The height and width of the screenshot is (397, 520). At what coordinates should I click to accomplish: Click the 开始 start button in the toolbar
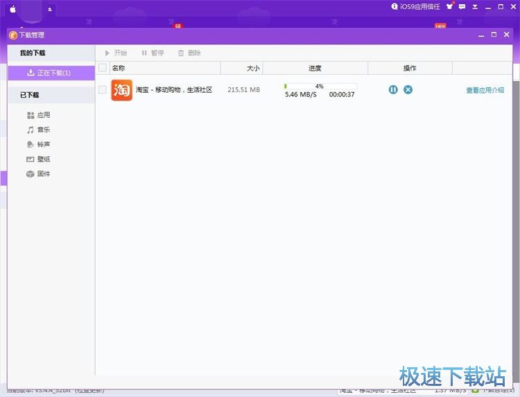(x=116, y=53)
